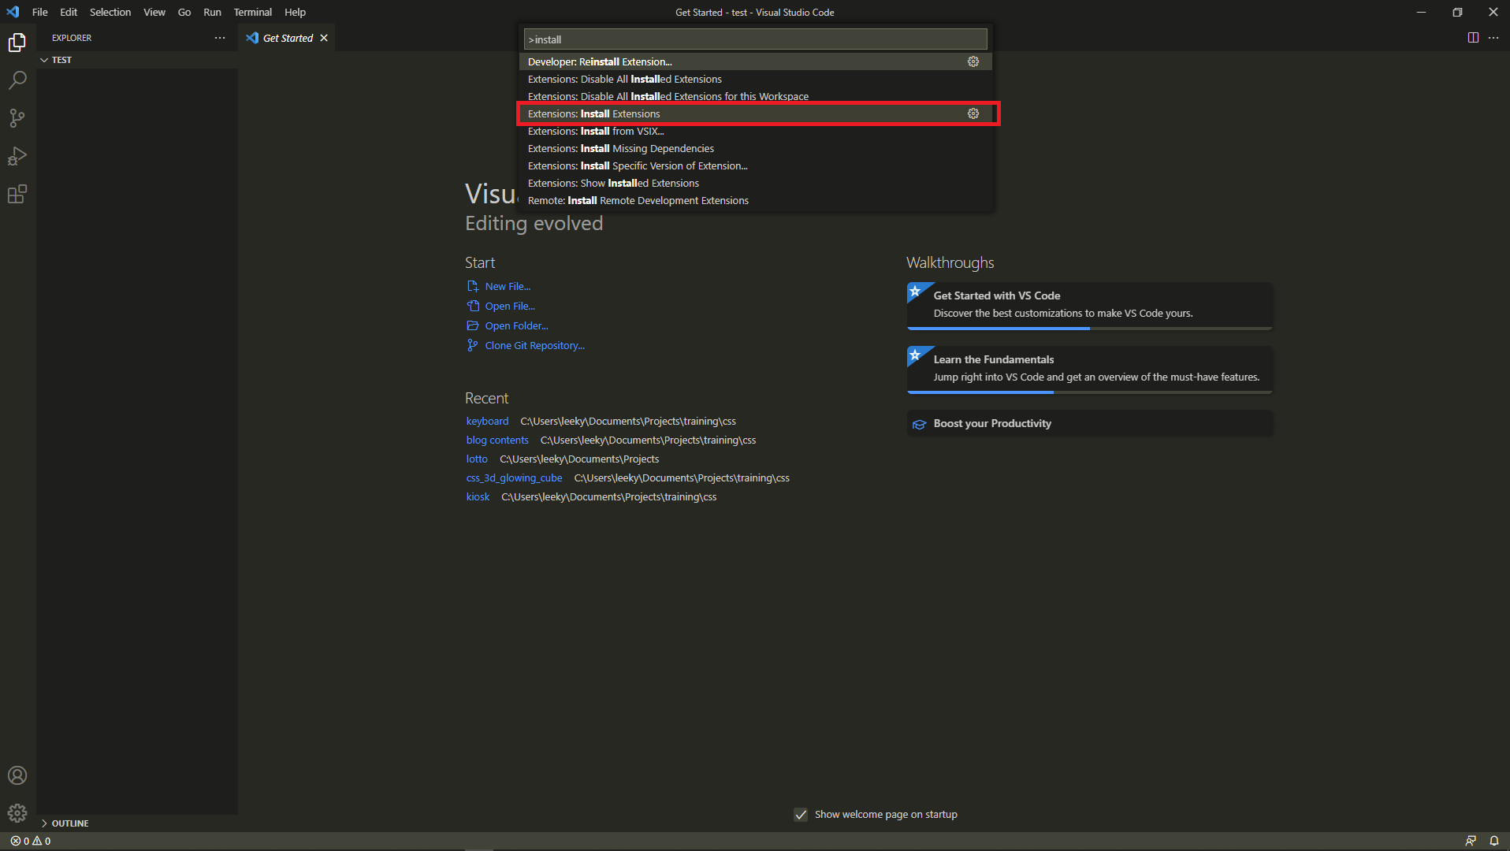Toggle Show welcome page on startup checkbox
Viewport: 1510px width, 851px height.
coord(801,815)
